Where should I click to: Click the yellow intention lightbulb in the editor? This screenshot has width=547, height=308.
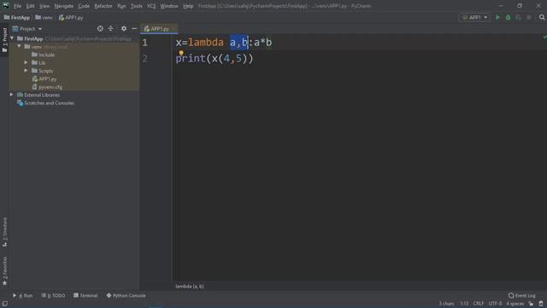pos(181,53)
